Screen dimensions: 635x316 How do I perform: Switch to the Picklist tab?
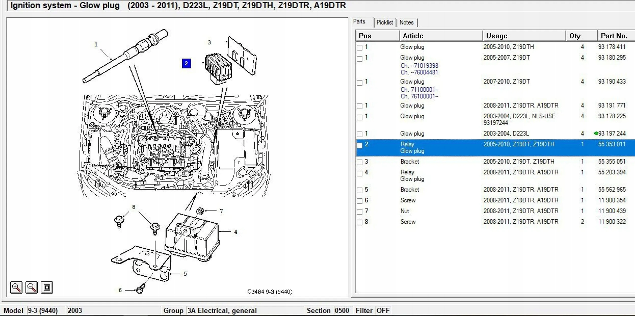pyautogui.click(x=385, y=22)
